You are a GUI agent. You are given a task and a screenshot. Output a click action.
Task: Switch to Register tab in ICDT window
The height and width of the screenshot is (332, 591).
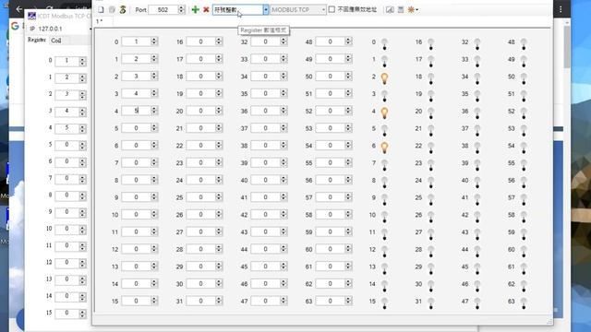coord(37,40)
